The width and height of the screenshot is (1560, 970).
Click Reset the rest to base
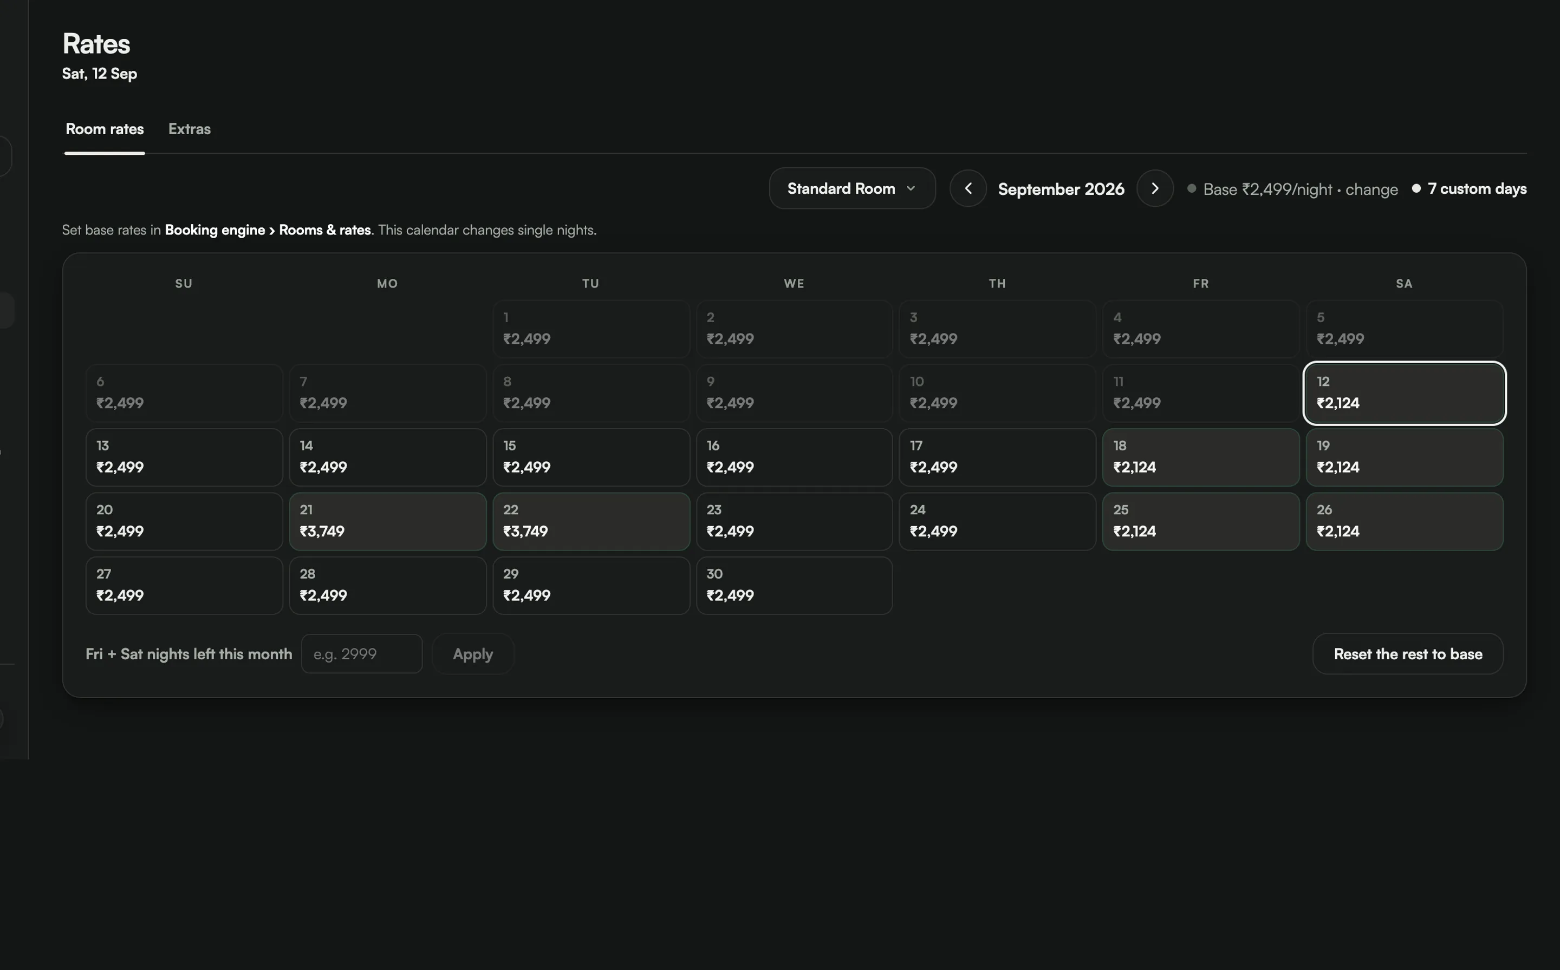(x=1407, y=654)
